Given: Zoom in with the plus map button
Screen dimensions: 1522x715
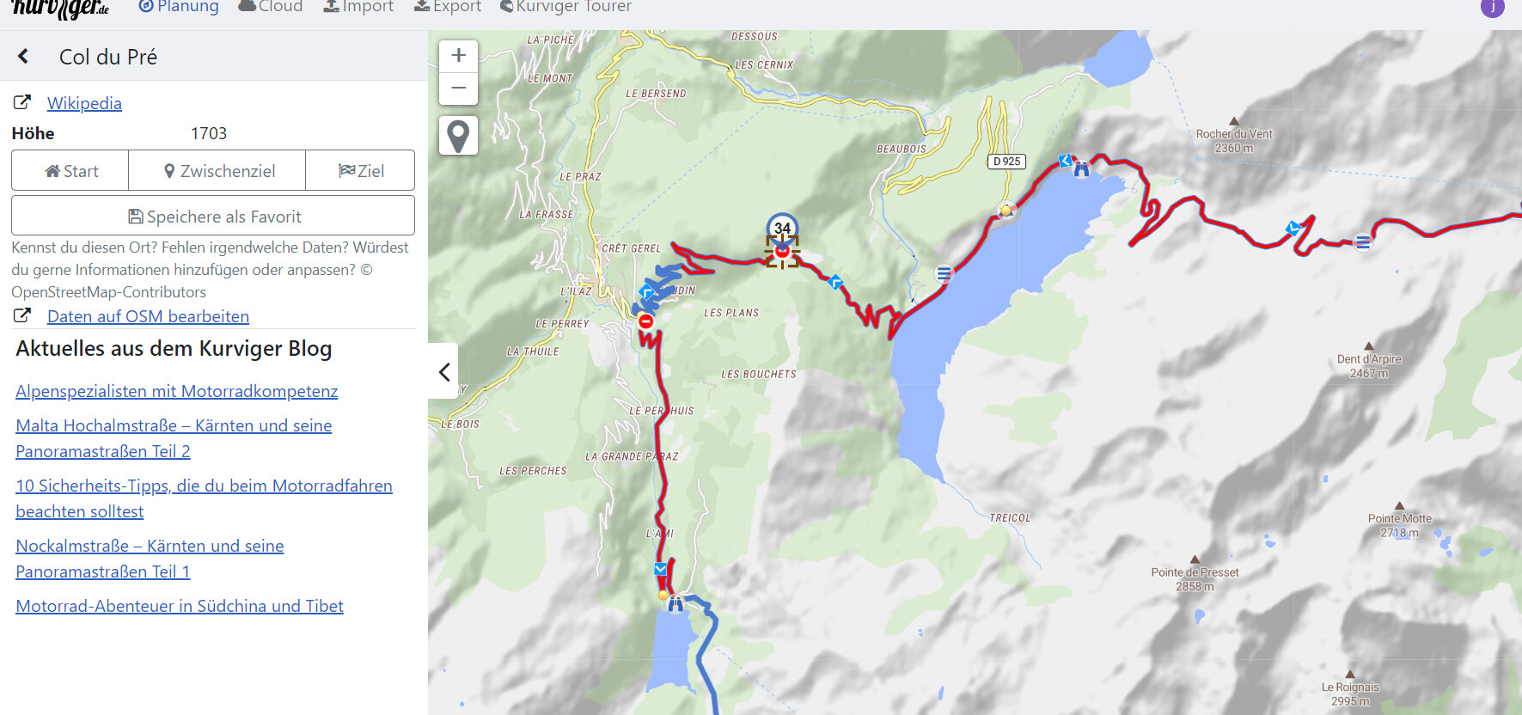Looking at the screenshot, I should point(459,56).
